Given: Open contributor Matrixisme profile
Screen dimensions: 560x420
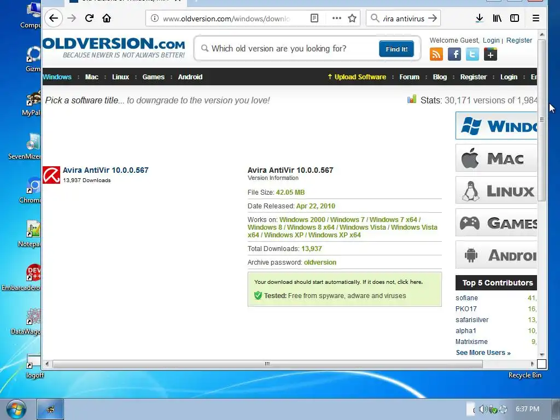Looking at the screenshot, I should [471, 342].
